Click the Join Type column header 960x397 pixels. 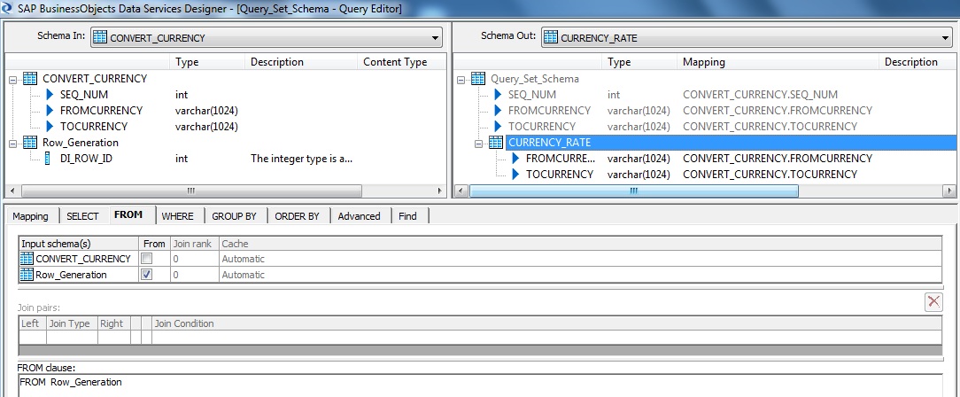click(x=73, y=323)
